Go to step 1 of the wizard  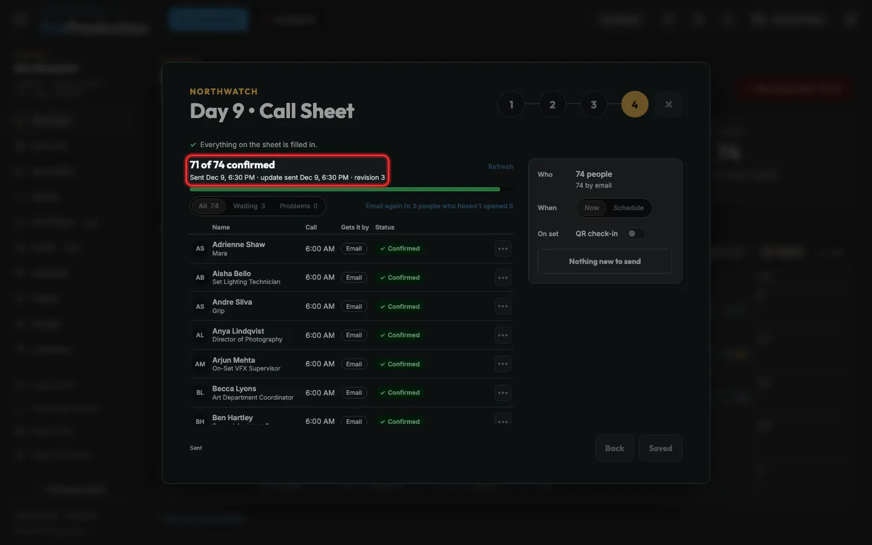click(511, 105)
